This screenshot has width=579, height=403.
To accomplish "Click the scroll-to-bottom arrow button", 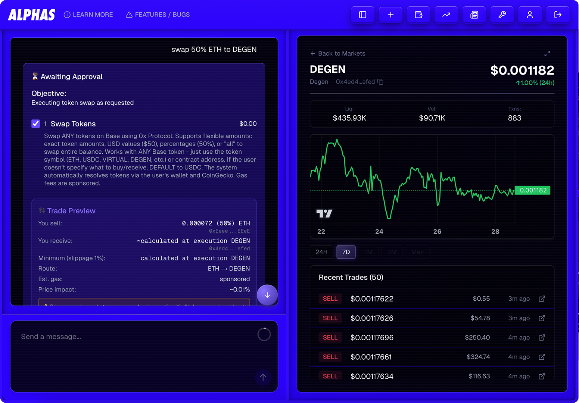I will (267, 295).
